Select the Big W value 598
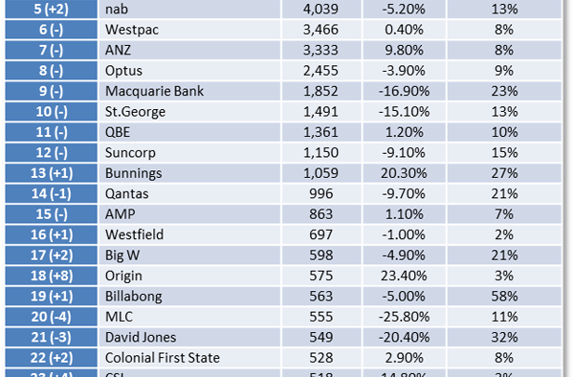Screen dimensions: 574x377 coord(321,255)
